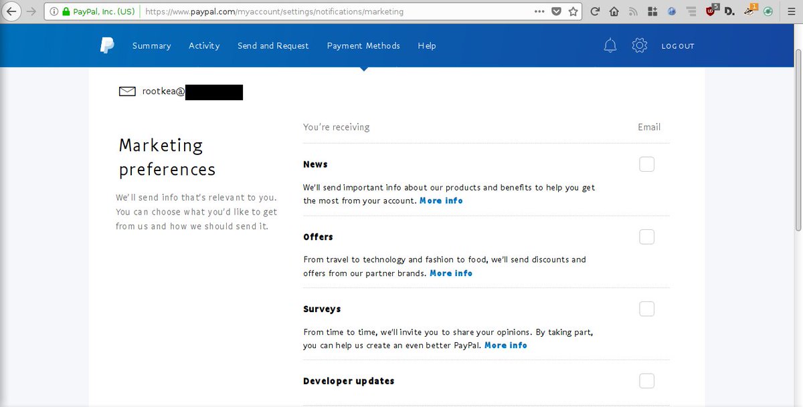Click the black D. extension icon
Viewport: 803px width, 407px height.
click(x=730, y=11)
